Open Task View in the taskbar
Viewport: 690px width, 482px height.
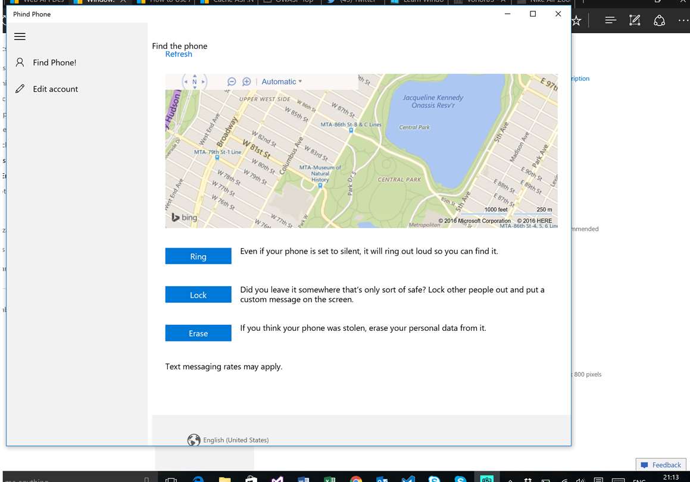tap(171, 480)
